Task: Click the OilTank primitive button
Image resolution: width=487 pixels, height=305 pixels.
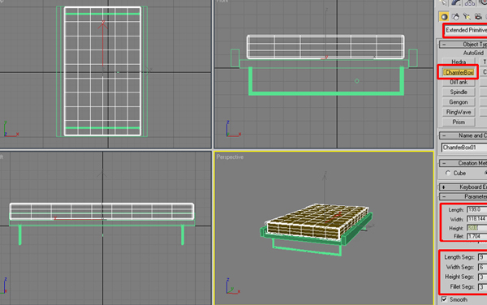Action: (x=459, y=82)
